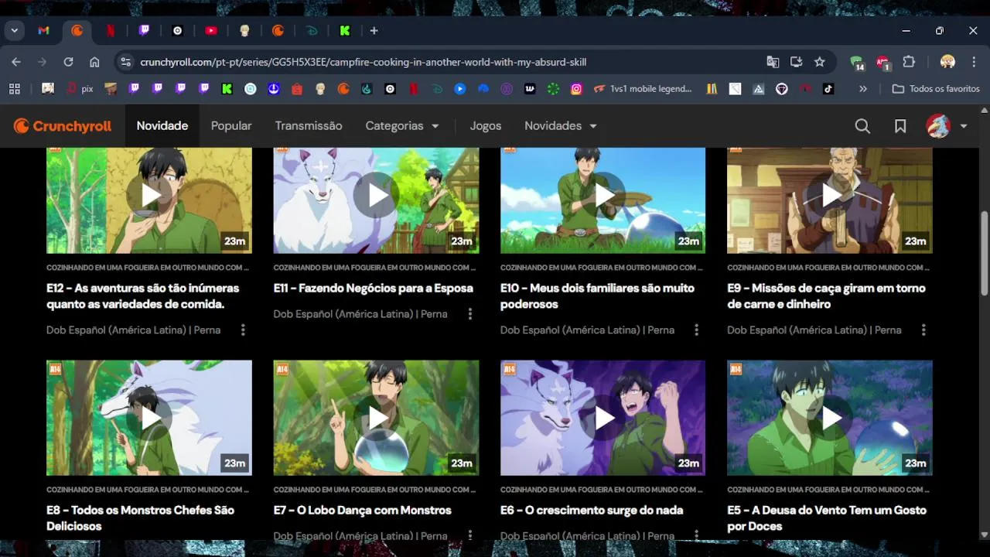Open the Transmissão navigation item
This screenshot has width=990, height=557.
(x=309, y=126)
